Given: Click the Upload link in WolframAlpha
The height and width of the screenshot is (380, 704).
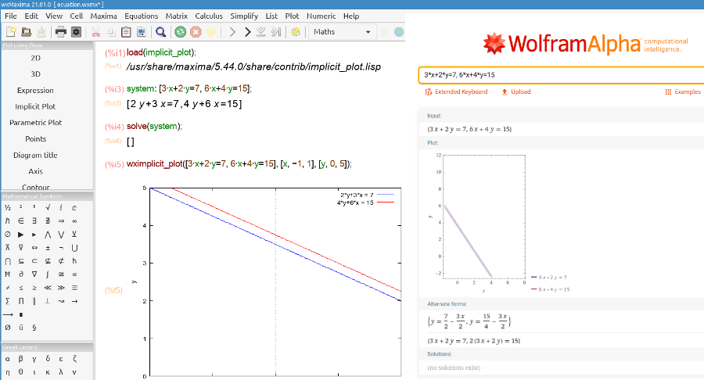Looking at the screenshot, I should 516,91.
